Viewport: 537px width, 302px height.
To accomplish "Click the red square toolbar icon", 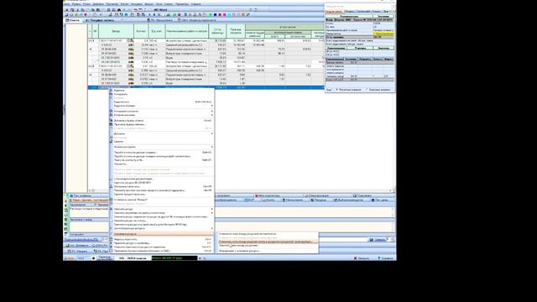I will click(x=220, y=15).
